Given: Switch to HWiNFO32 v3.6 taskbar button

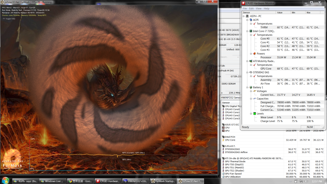Looking at the screenshot, I should pyautogui.click(x=135, y=181).
